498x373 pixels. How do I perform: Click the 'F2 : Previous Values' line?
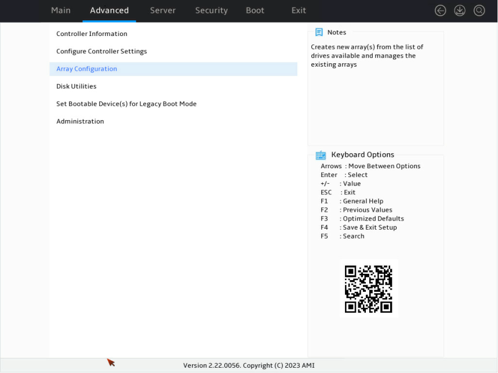tap(357, 209)
